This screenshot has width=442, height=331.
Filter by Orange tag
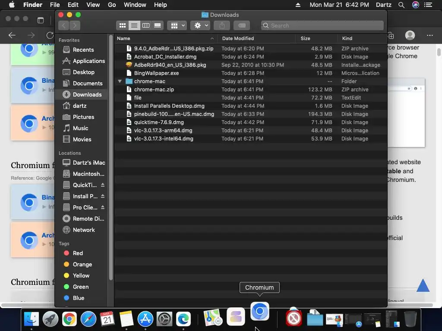(x=82, y=265)
